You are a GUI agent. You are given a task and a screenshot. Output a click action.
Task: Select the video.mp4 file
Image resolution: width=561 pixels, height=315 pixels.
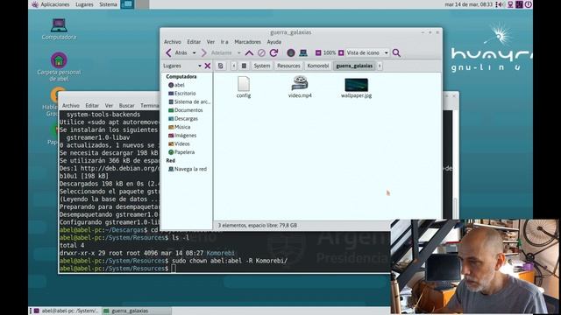coord(300,87)
